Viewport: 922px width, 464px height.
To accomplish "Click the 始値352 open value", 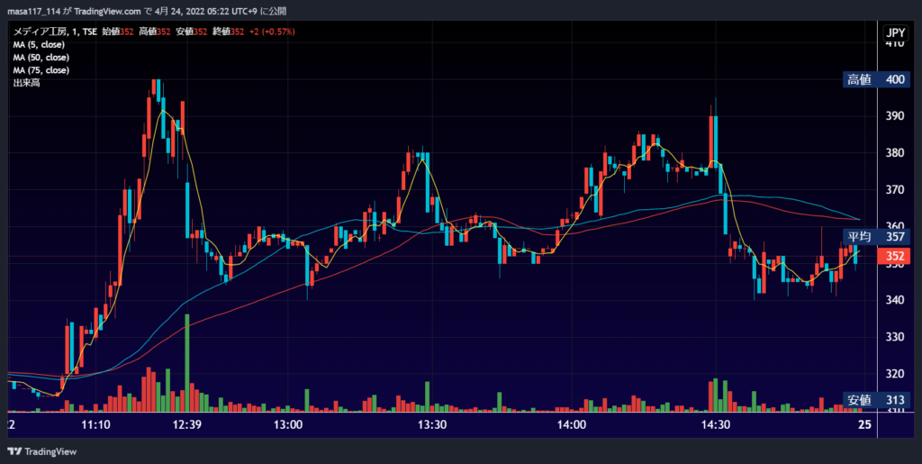I will pyautogui.click(x=118, y=32).
